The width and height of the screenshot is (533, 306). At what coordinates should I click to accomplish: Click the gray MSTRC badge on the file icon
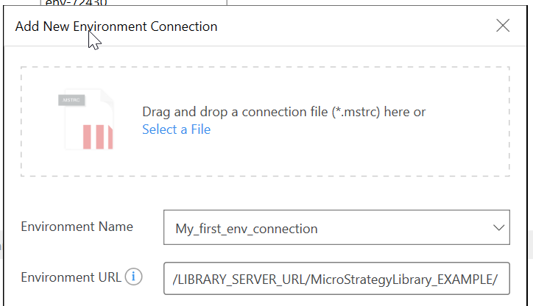coord(71,100)
